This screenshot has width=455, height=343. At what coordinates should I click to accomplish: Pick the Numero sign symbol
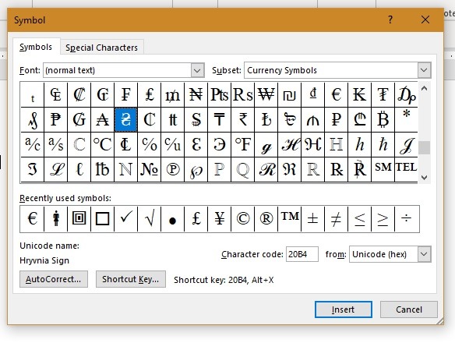149,170
